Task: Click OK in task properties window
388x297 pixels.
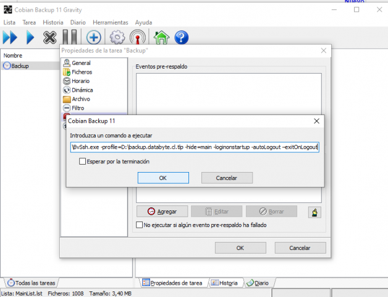Action: tap(240, 248)
